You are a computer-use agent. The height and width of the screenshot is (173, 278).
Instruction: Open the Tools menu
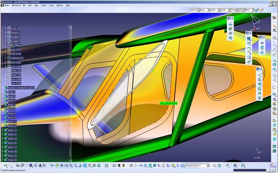[x=51, y=6]
